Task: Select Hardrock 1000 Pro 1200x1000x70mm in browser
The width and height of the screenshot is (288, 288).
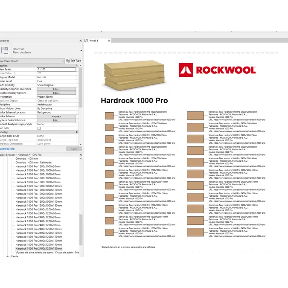Action: point(38,175)
